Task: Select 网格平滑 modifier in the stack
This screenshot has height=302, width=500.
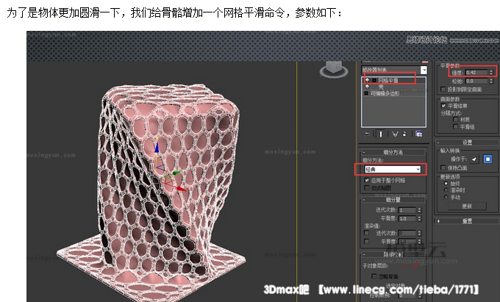Action: coord(388,79)
